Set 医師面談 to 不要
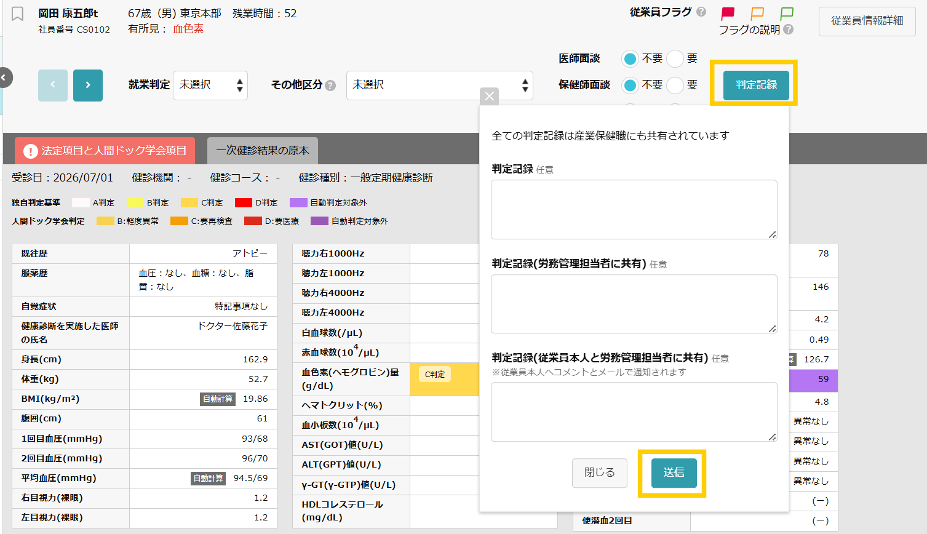Viewport: 927px width, 534px height. [630, 58]
